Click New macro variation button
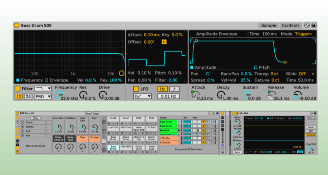Viewport: 328px width, 175px height. point(35,118)
